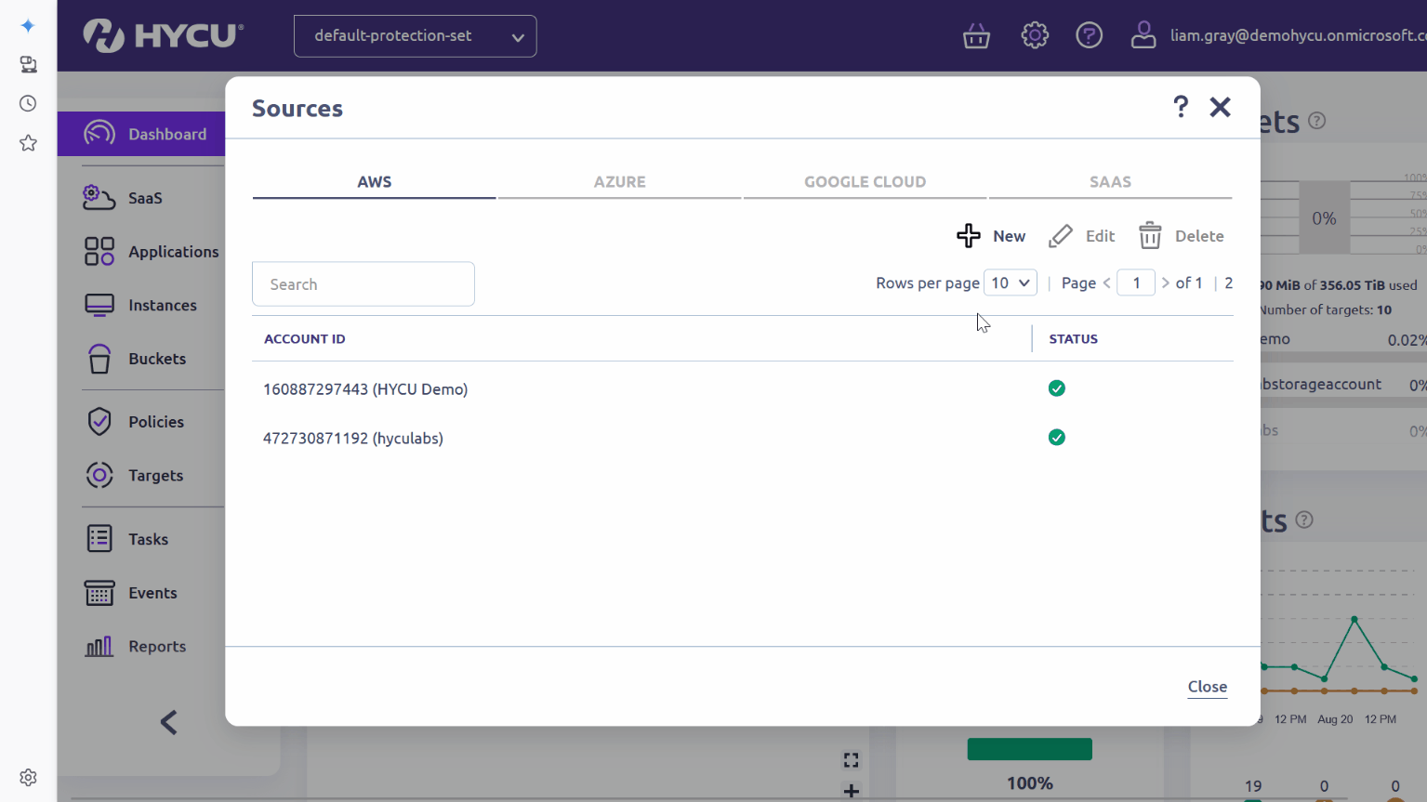1427x802 pixels.
Task: Click the clock history icon in left strip
Action: pos(28,103)
